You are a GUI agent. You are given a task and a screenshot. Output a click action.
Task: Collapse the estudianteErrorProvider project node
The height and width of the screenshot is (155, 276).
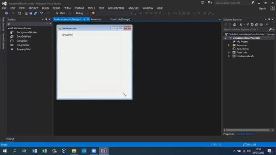[x=226, y=38]
